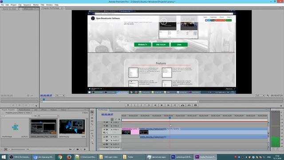
Task: Select the Hand tool
Action: (92, 140)
